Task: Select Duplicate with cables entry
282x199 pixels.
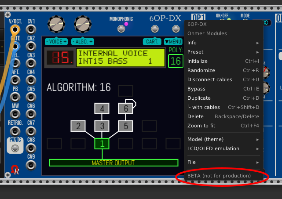Action: pos(223,107)
